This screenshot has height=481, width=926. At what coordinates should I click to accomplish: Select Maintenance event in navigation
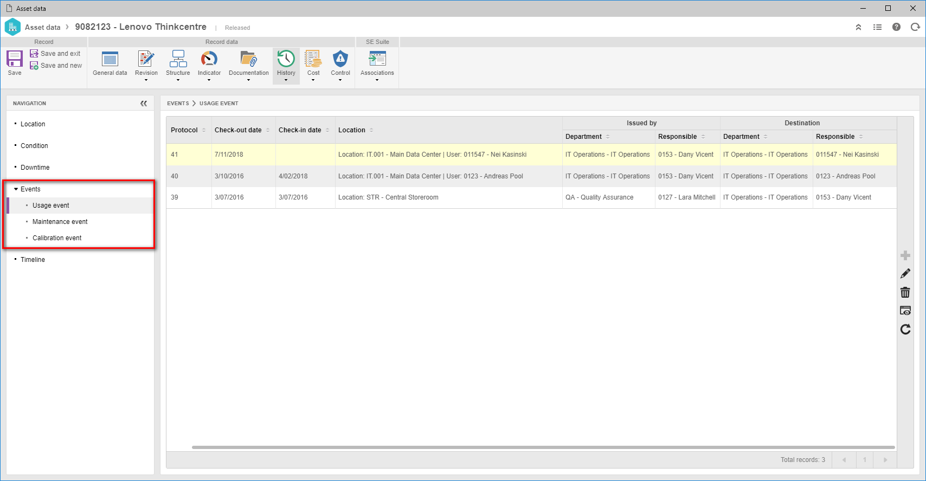[x=60, y=222]
